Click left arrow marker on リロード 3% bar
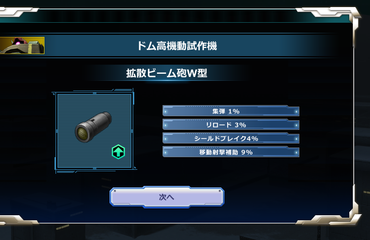The width and height of the screenshot is (370, 240). (166, 125)
